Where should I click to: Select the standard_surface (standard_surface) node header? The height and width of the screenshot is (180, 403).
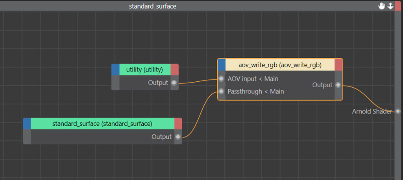coord(103,124)
